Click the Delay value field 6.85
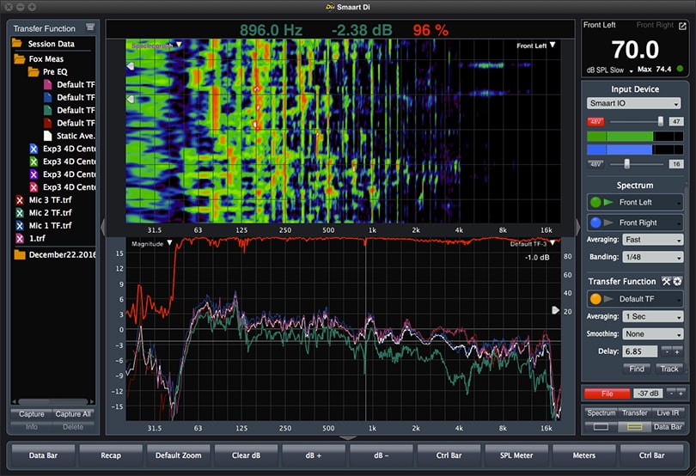Viewport: 696px width, 476px height. click(x=639, y=351)
